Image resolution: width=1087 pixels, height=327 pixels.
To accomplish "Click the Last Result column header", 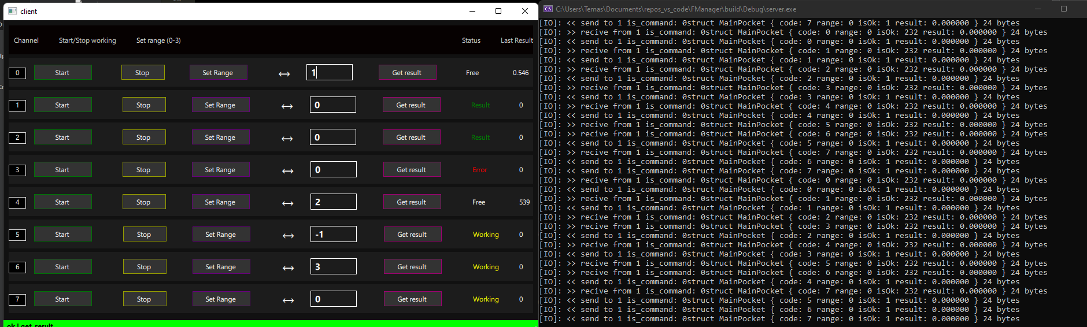I will [517, 40].
